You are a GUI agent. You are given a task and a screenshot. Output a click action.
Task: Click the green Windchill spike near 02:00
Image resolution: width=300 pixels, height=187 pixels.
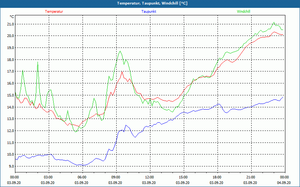click(38, 62)
